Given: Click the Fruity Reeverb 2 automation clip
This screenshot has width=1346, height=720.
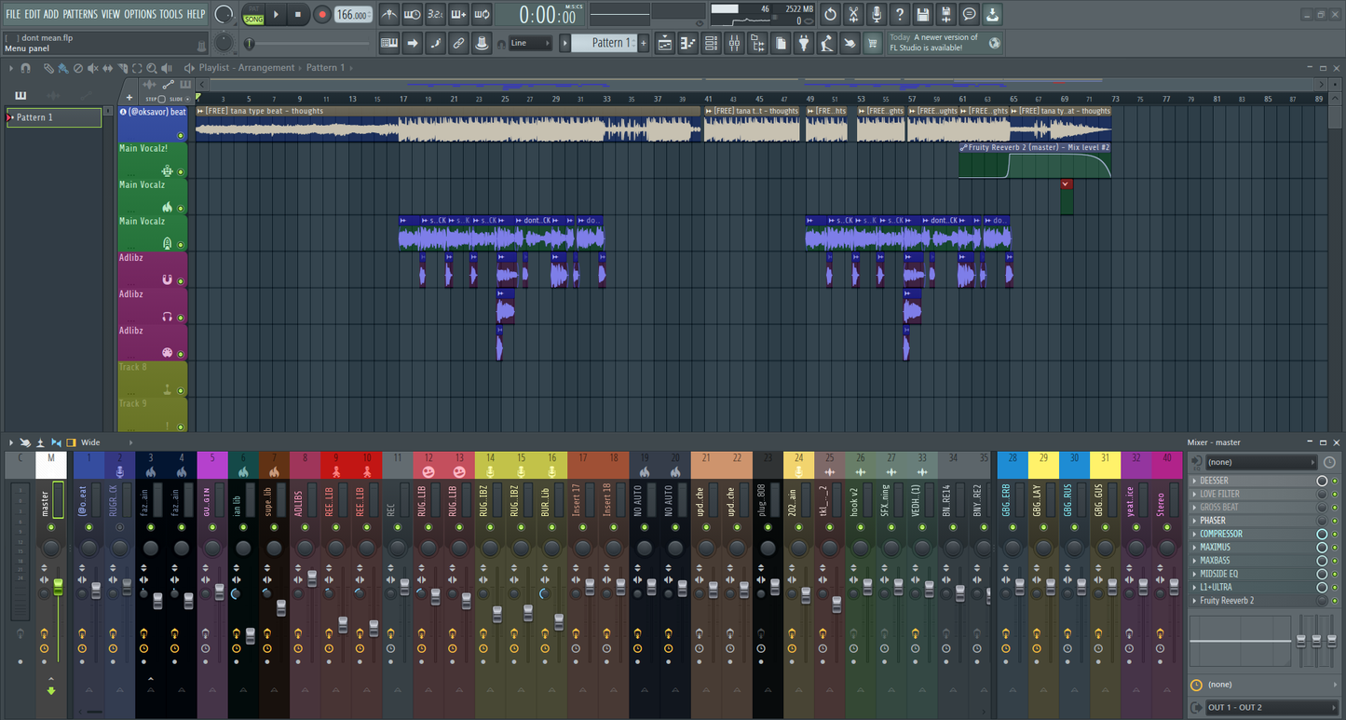Looking at the screenshot, I should point(1035,160).
